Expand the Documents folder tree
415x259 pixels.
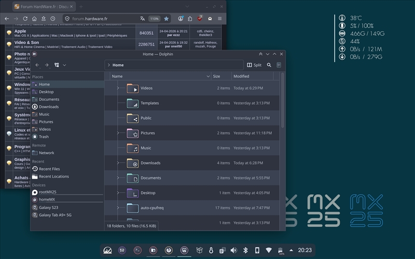click(x=118, y=178)
